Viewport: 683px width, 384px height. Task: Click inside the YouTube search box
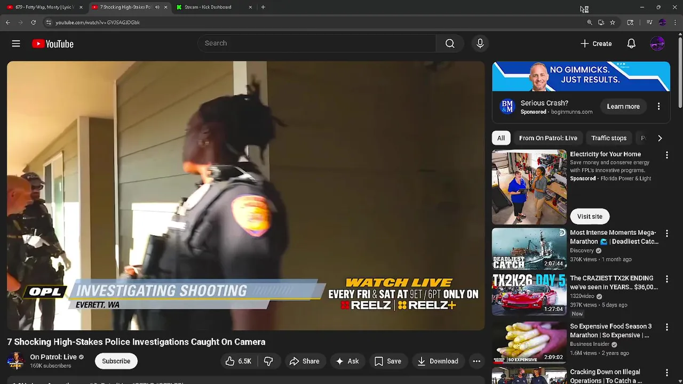(317, 43)
